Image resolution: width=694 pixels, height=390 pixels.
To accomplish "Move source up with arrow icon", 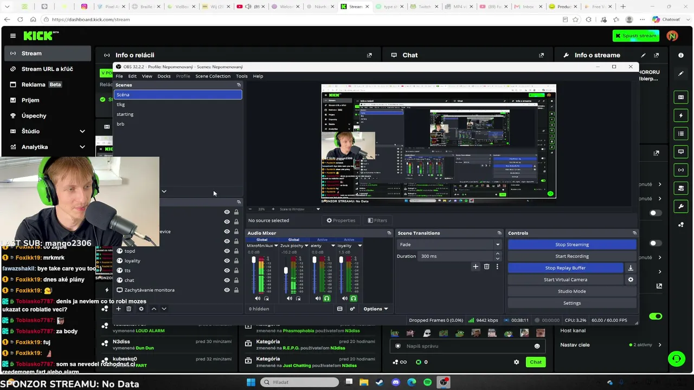I will [154, 309].
